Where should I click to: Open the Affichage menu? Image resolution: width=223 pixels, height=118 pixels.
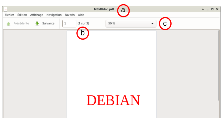point(37,15)
